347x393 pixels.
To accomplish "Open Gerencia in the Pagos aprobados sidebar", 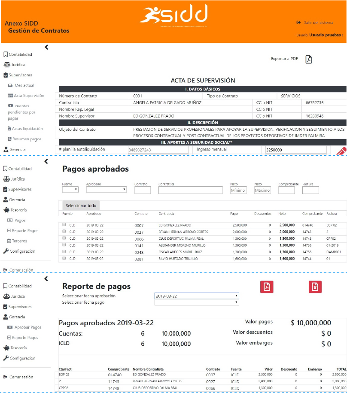I will coord(14,200).
